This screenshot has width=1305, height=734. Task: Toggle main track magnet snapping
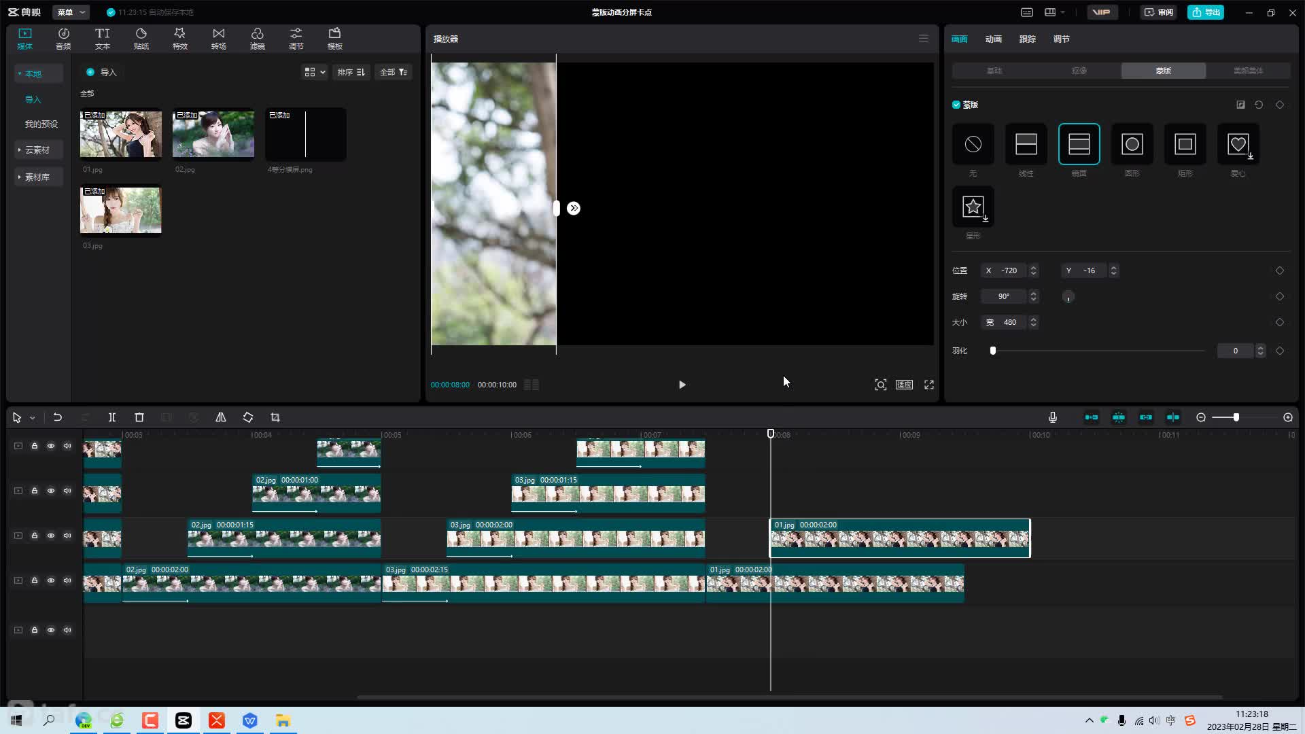(1092, 417)
